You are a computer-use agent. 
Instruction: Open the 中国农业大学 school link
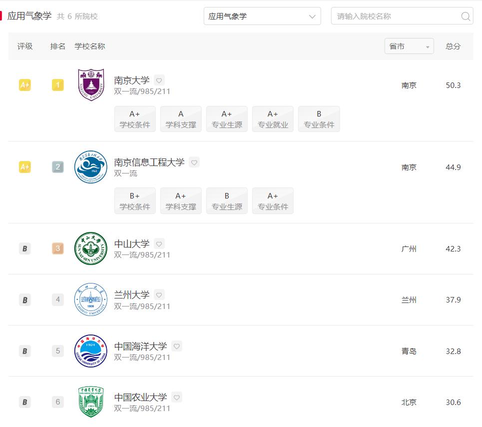pyautogui.click(x=140, y=397)
